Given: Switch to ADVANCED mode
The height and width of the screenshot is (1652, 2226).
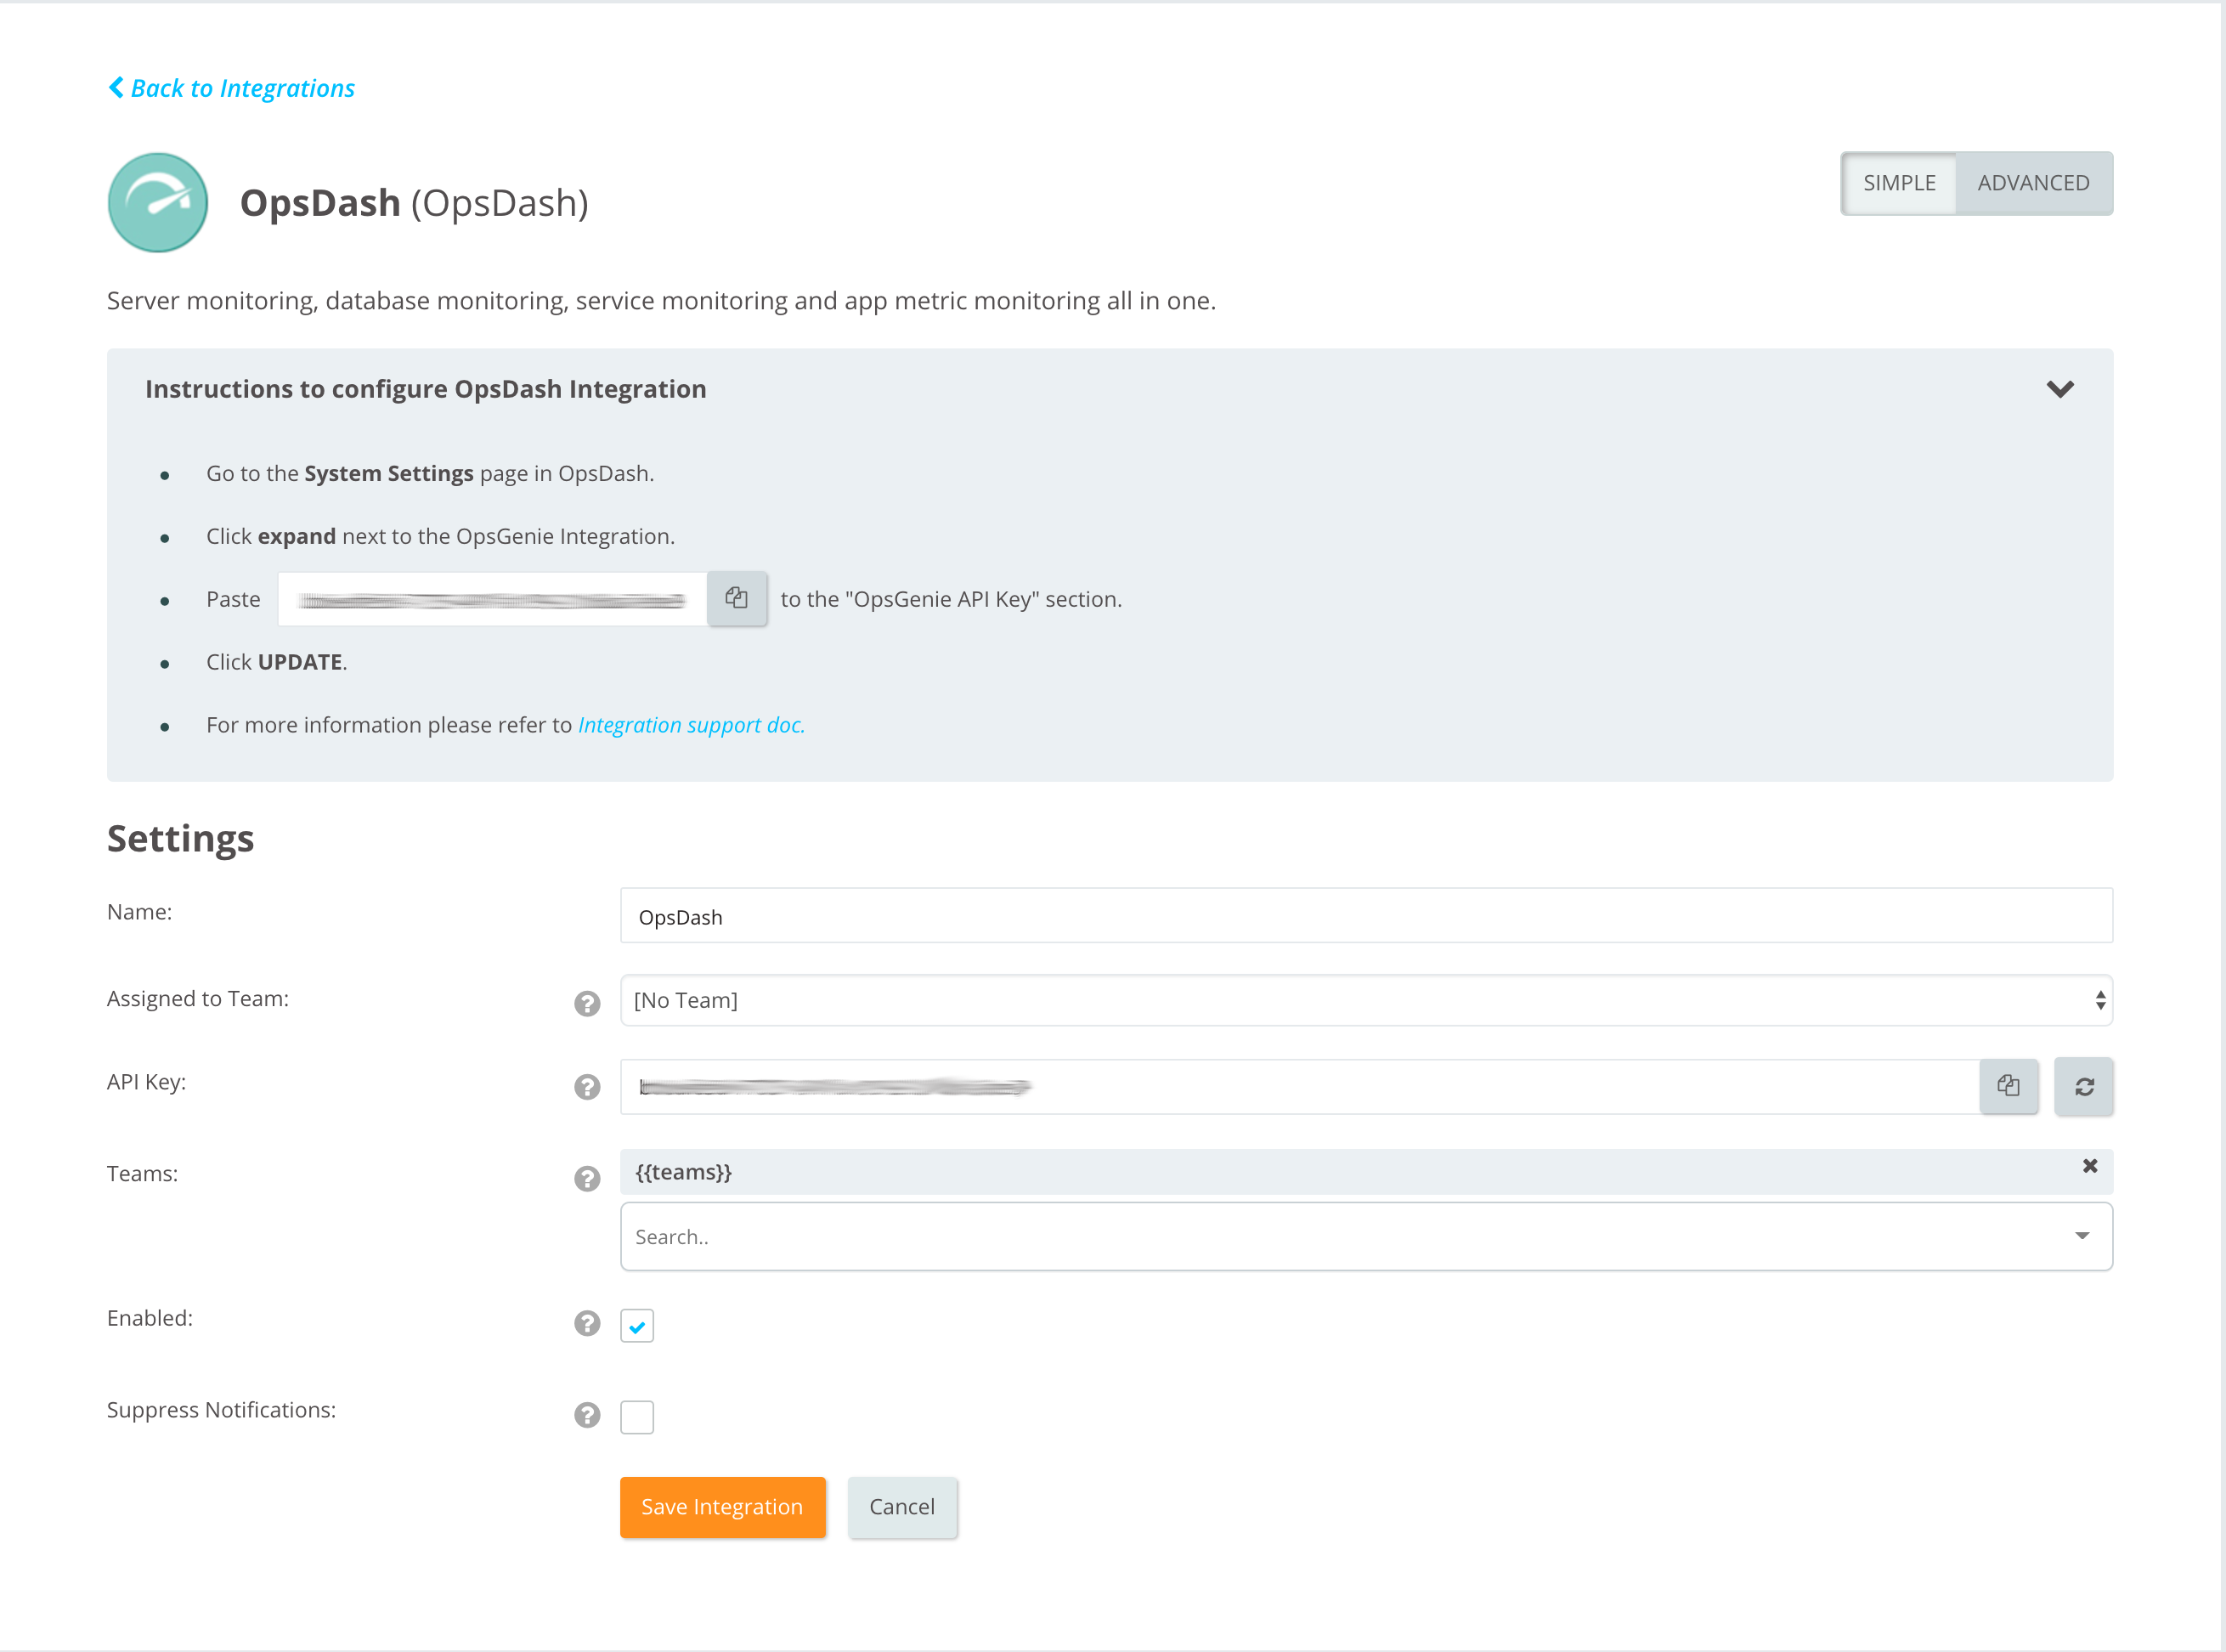Looking at the screenshot, I should click(2032, 183).
